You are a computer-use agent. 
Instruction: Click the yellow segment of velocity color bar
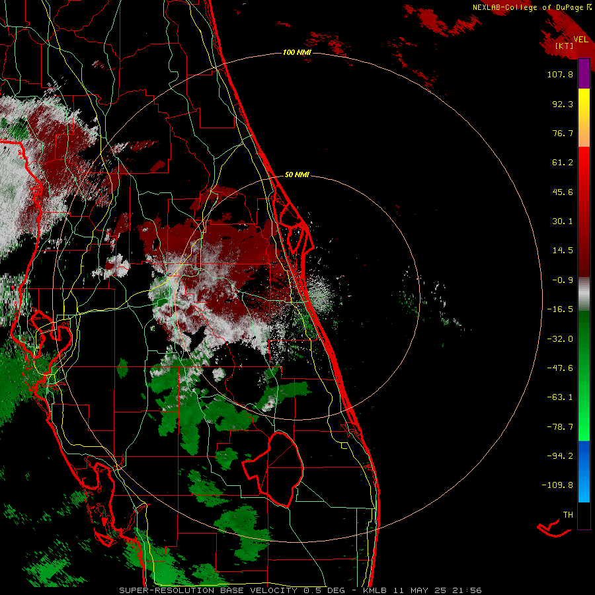584,104
